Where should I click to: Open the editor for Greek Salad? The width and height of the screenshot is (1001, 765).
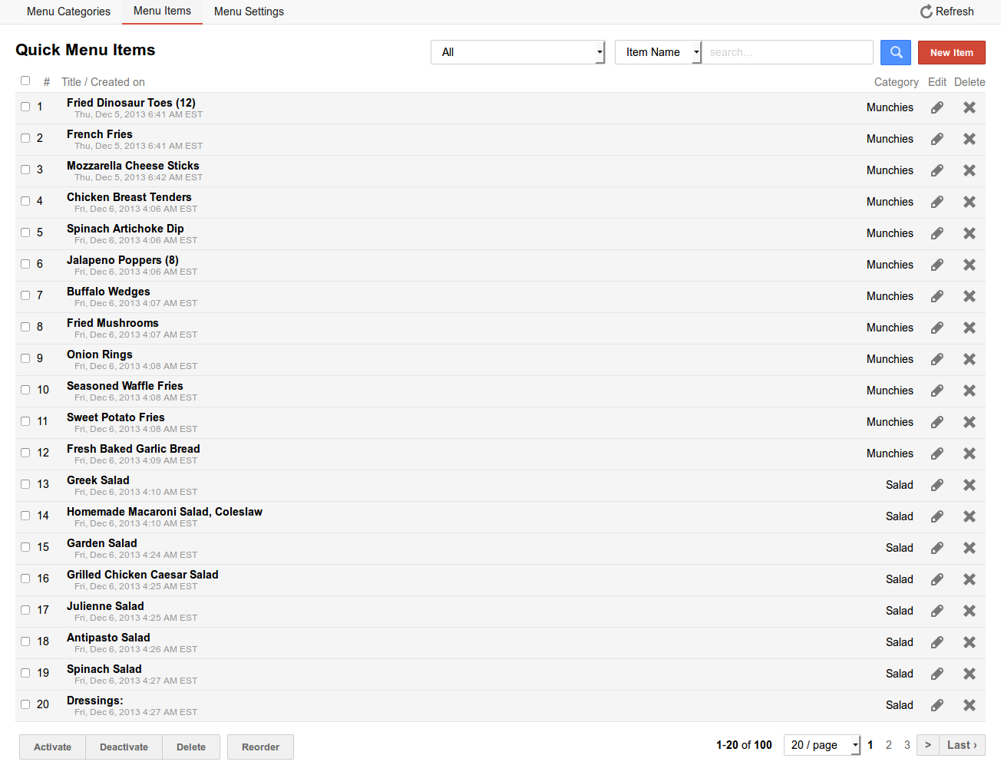(x=937, y=485)
